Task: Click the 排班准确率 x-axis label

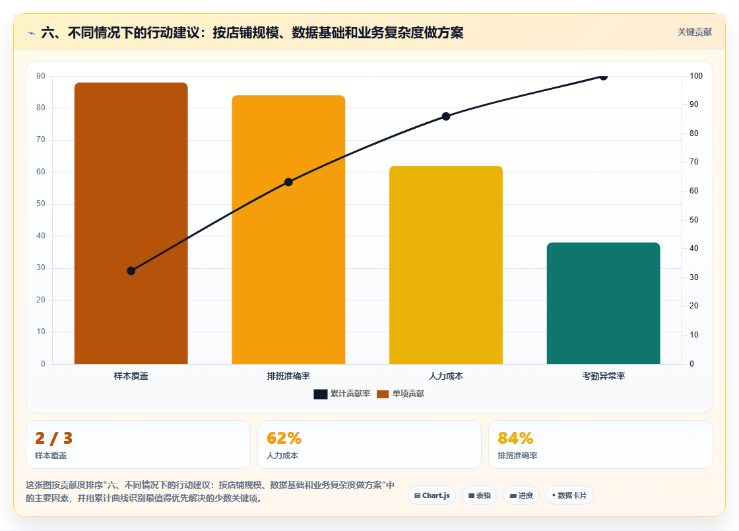Action: click(x=288, y=376)
